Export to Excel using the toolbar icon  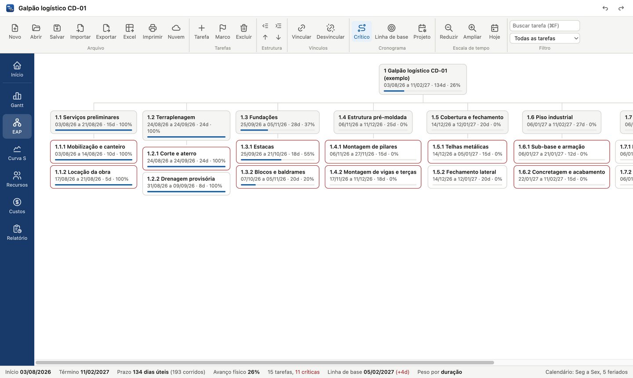[129, 31]
